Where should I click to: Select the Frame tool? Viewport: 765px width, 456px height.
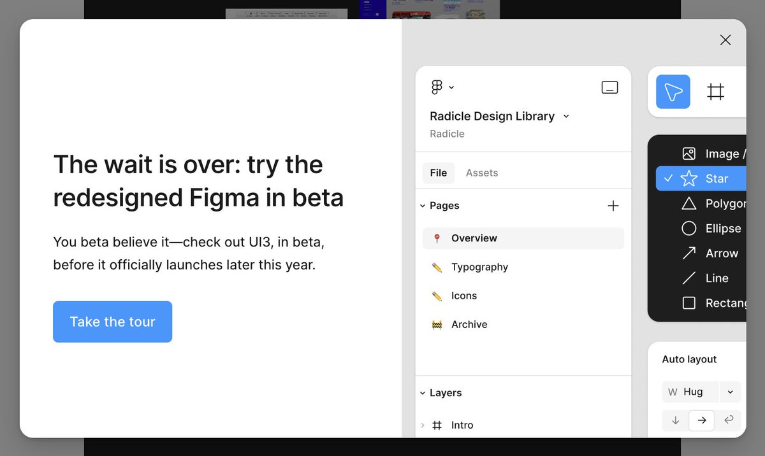pos(716,92)
